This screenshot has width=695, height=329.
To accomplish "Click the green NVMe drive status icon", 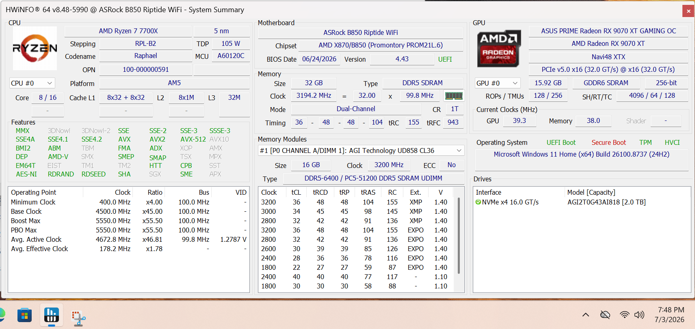I will coord(478,202).
